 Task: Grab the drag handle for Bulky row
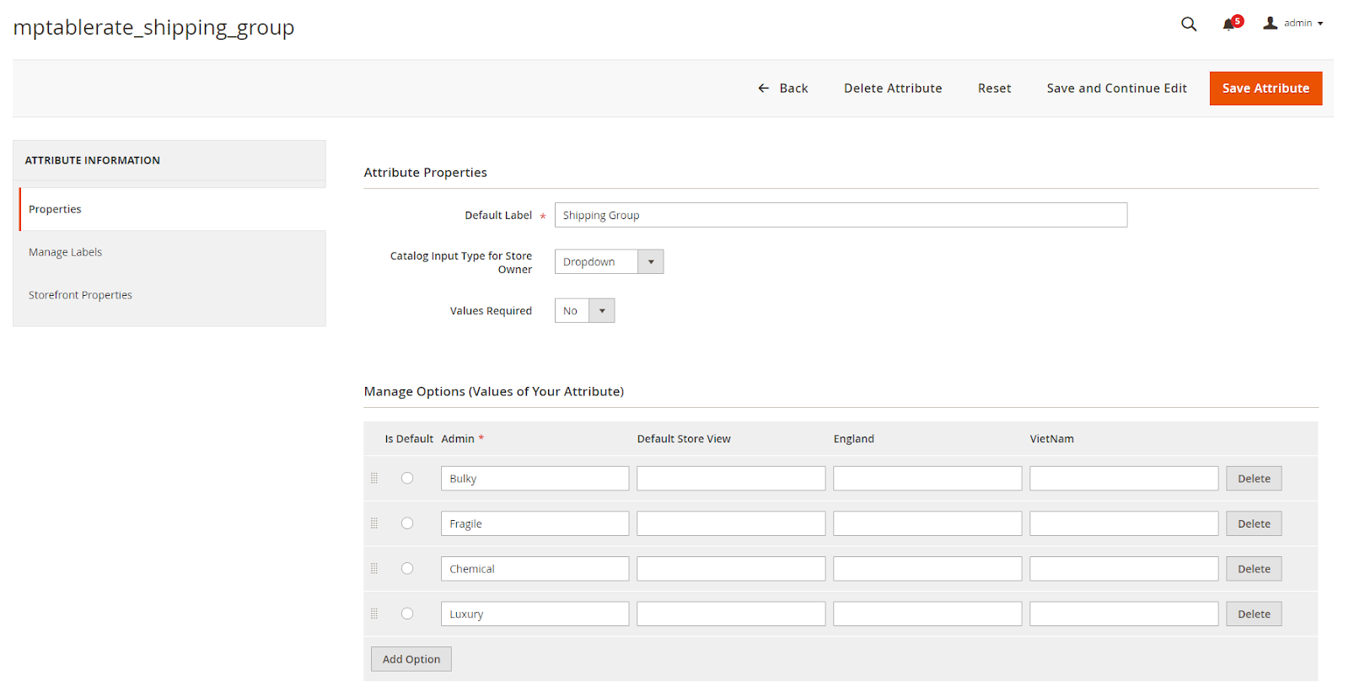pos(374,479)
